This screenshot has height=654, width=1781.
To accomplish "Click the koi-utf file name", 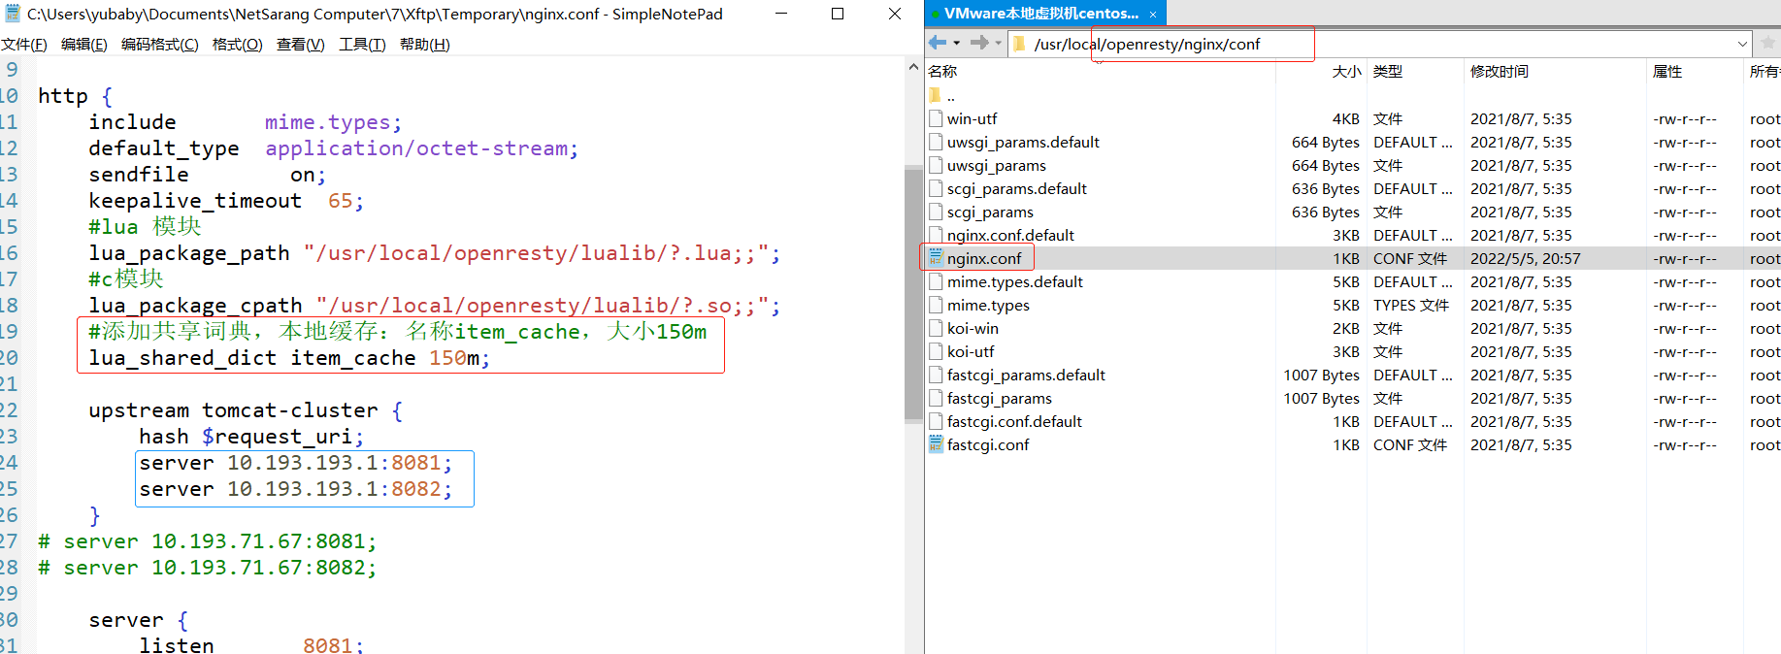I will [x=971, y=351].
